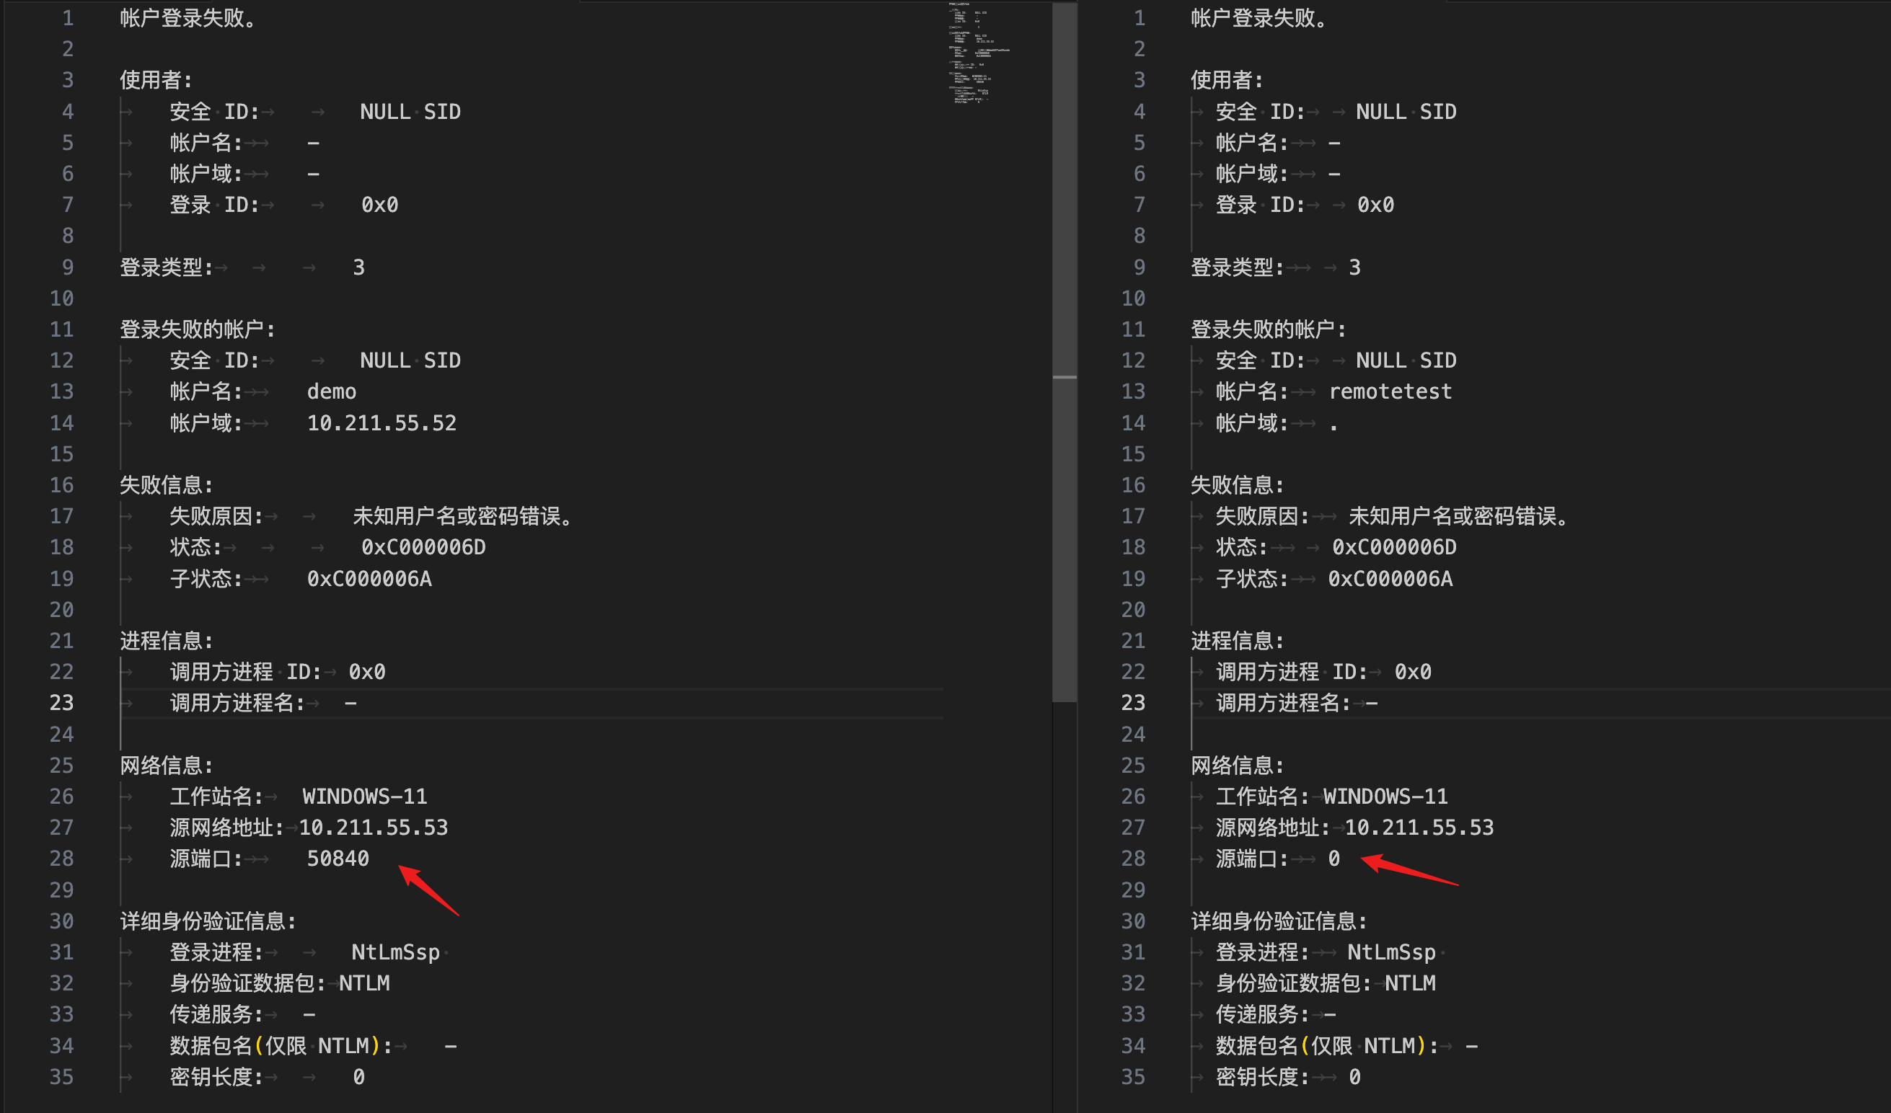Click the account name 'demo' text
The width and height of the screenshot is (1891, 1113).
pyautogui.click(x=331, y=391)
